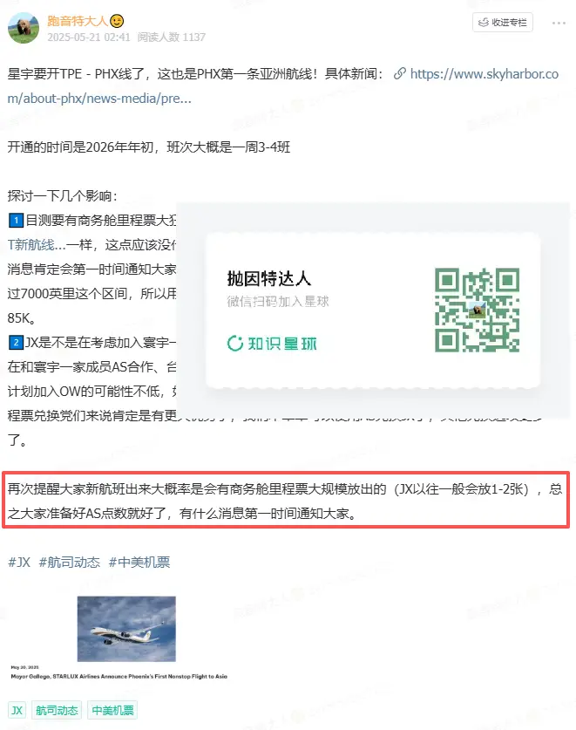This screenshot has height=730, width=576.
Task: Select the 中美机票 tag chip
Action: (x=112, y=711)
